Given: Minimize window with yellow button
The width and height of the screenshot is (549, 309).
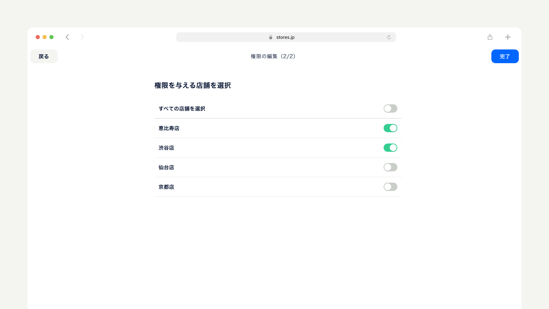Looking at the screenshot, I should pos(45,37).
